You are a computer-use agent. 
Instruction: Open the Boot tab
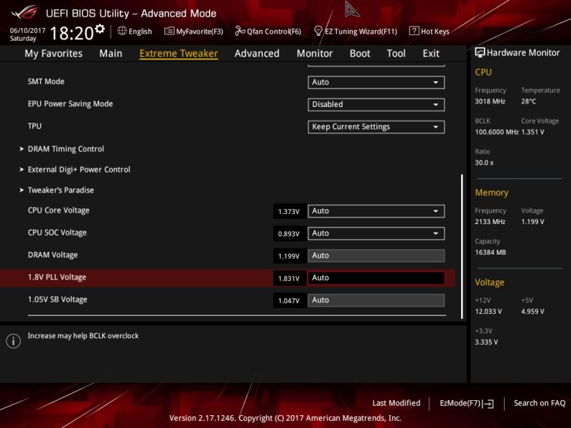pyautogui.click(x=360, y=53)
